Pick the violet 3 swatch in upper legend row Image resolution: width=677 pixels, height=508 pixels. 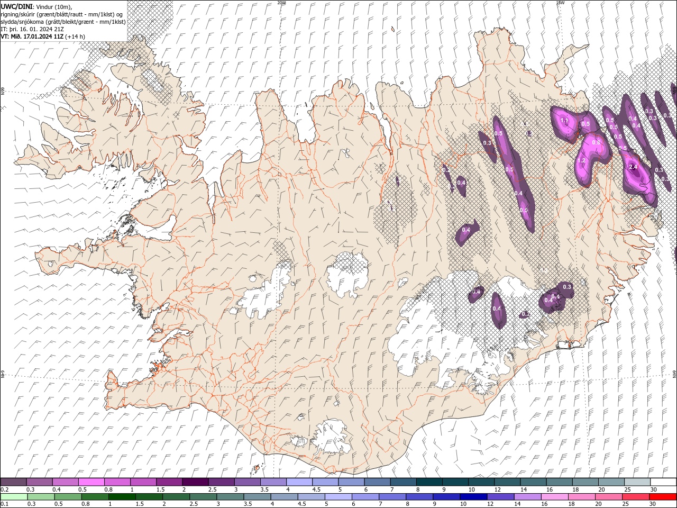point(248,482)
